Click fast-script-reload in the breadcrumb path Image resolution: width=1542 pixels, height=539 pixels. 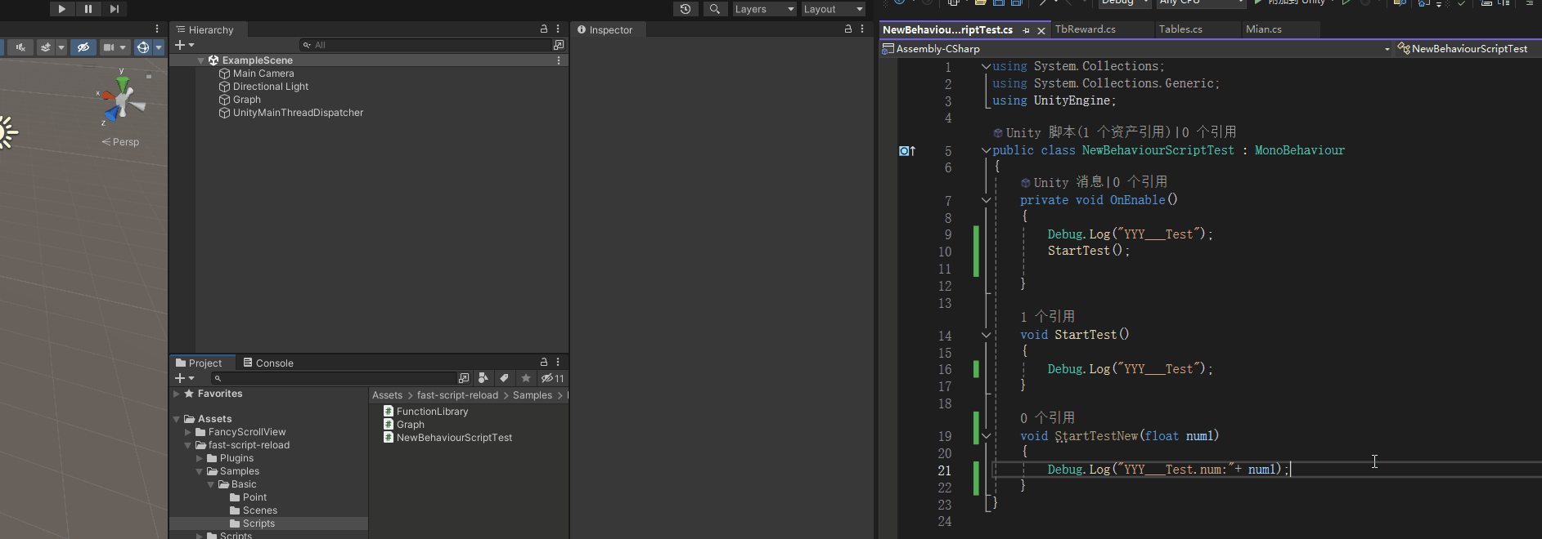pyautogui.click(x=457, y=395)
